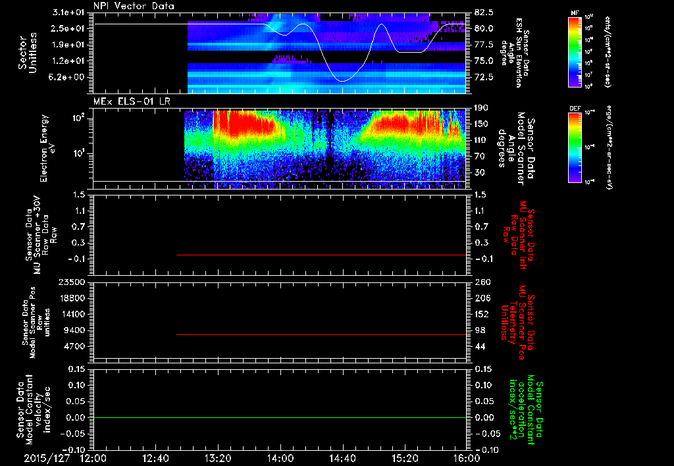Image resolution: width=674 pixels, height=466 pixels.
Task: Click the red line in the MU Scanner +30V panel
Action: (321, 255)
